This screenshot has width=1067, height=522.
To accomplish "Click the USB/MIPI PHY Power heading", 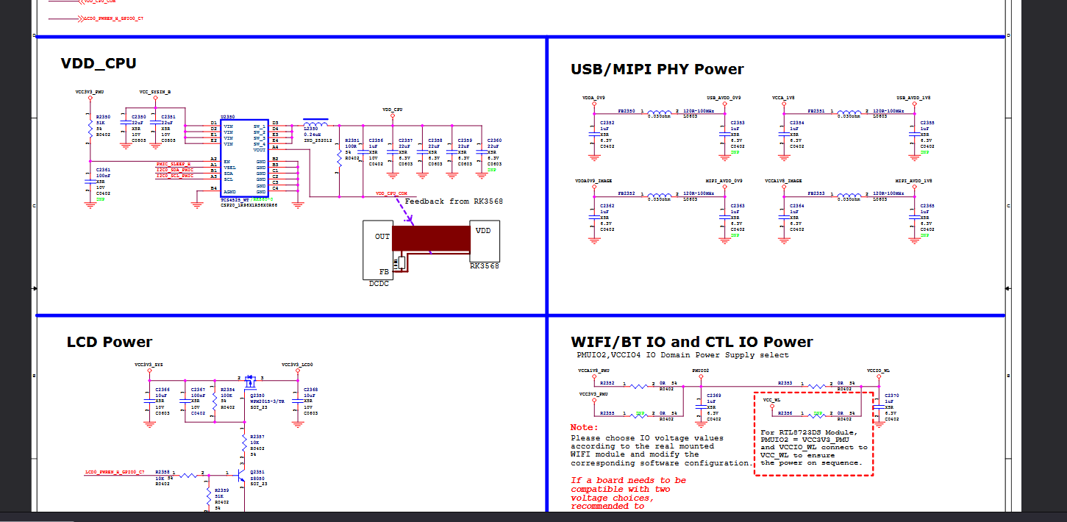I will [x=657, y=69].
